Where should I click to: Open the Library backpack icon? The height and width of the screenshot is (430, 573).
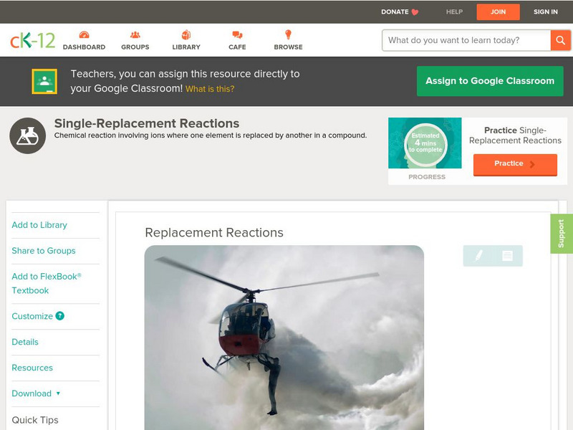[x=186, y=34]
